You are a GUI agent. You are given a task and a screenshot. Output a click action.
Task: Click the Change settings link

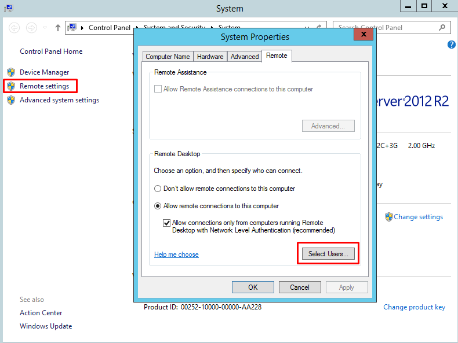point(418,217)
